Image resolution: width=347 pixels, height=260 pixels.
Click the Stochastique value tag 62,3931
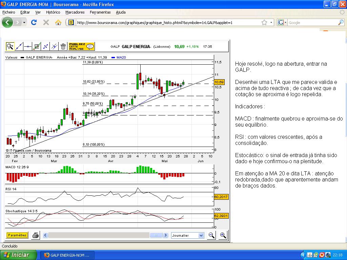click(221, 216)
